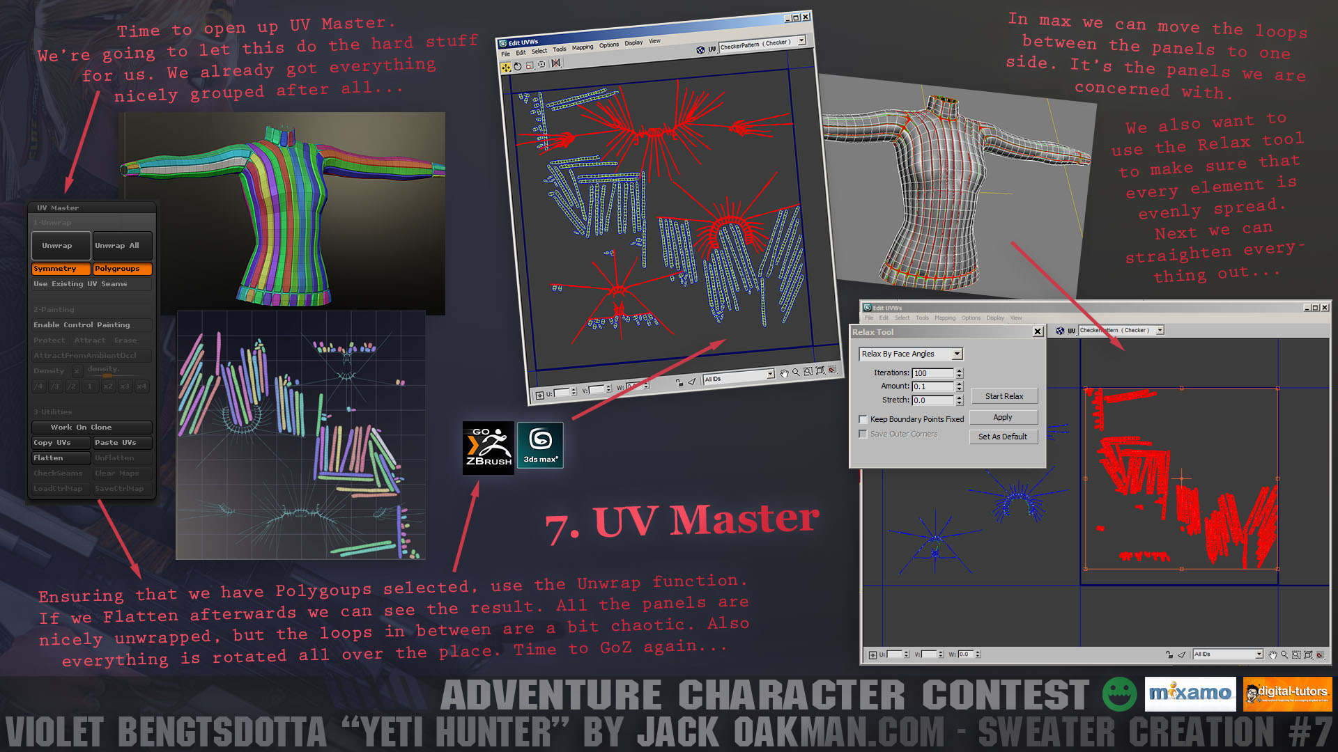Viewport: 1338px width, 752px height.
Task: Open Display menu in top Edit UVWs window
Action: click(x=633, y=42)
